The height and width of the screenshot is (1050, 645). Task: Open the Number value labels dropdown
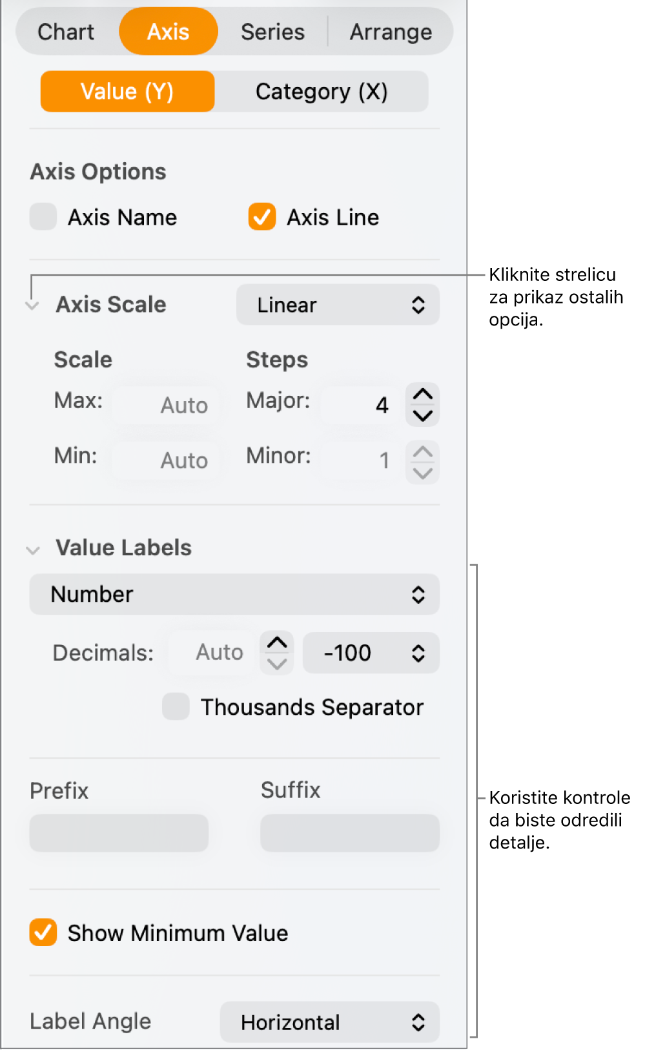click(x=234, y=594)
